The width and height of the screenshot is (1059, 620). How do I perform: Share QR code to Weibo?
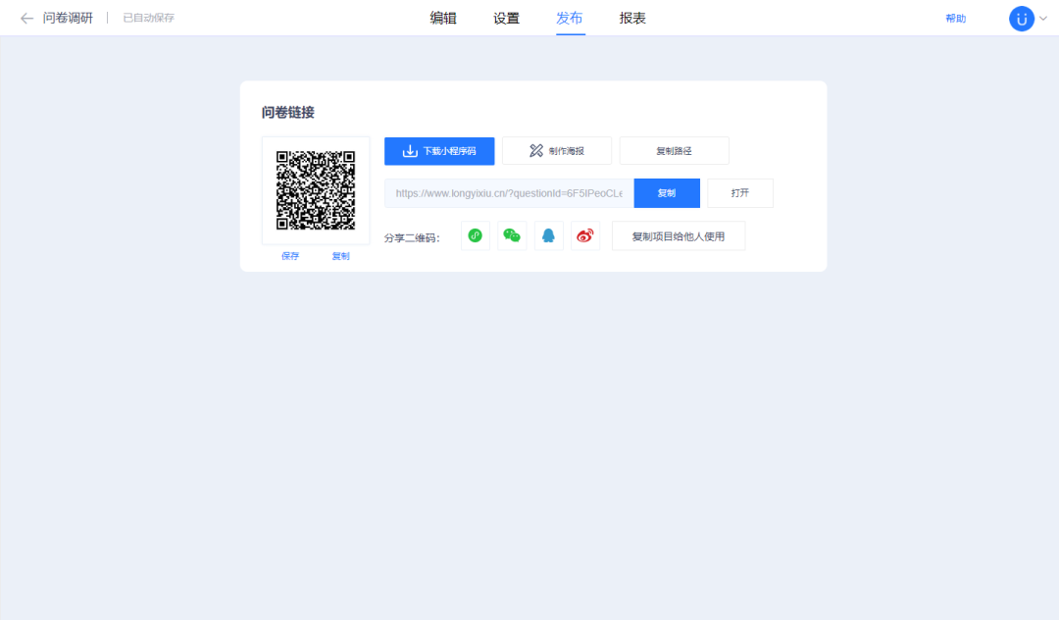(x=584, y=235)
